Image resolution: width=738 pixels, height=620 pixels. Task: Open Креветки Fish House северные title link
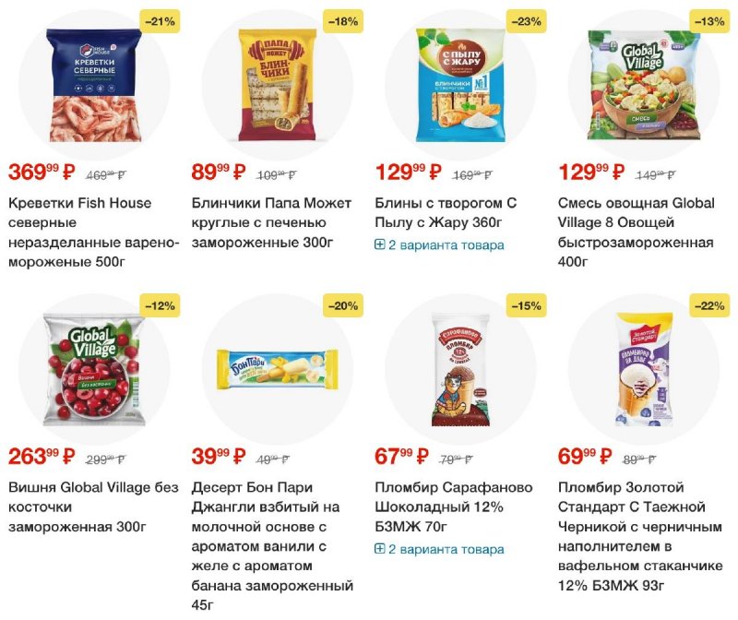(94, 232)
